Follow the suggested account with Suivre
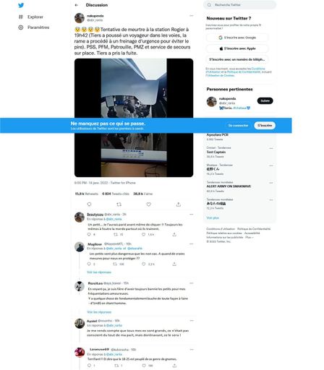This screenshot has width=324, height=370. point(265,100)
